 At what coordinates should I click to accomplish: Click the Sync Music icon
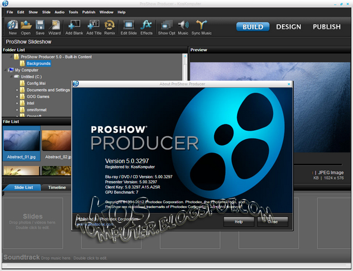201,27
